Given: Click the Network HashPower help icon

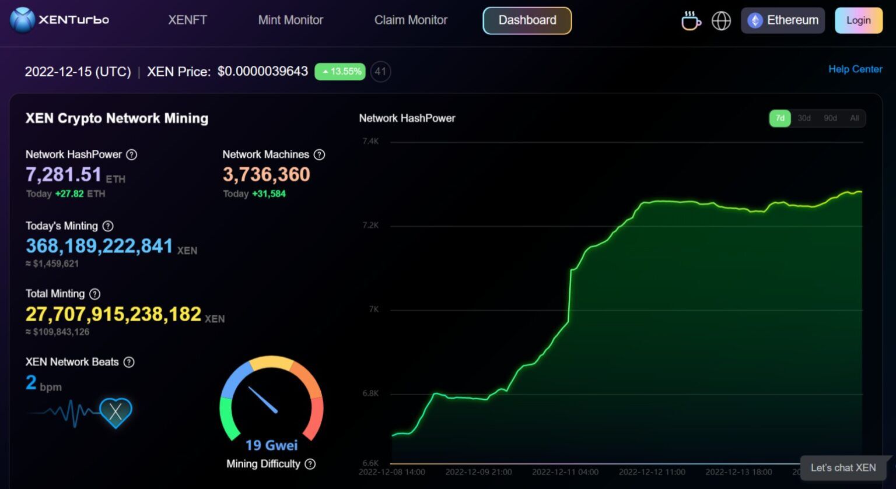Looking at the screenshot, I should [132, 154].
